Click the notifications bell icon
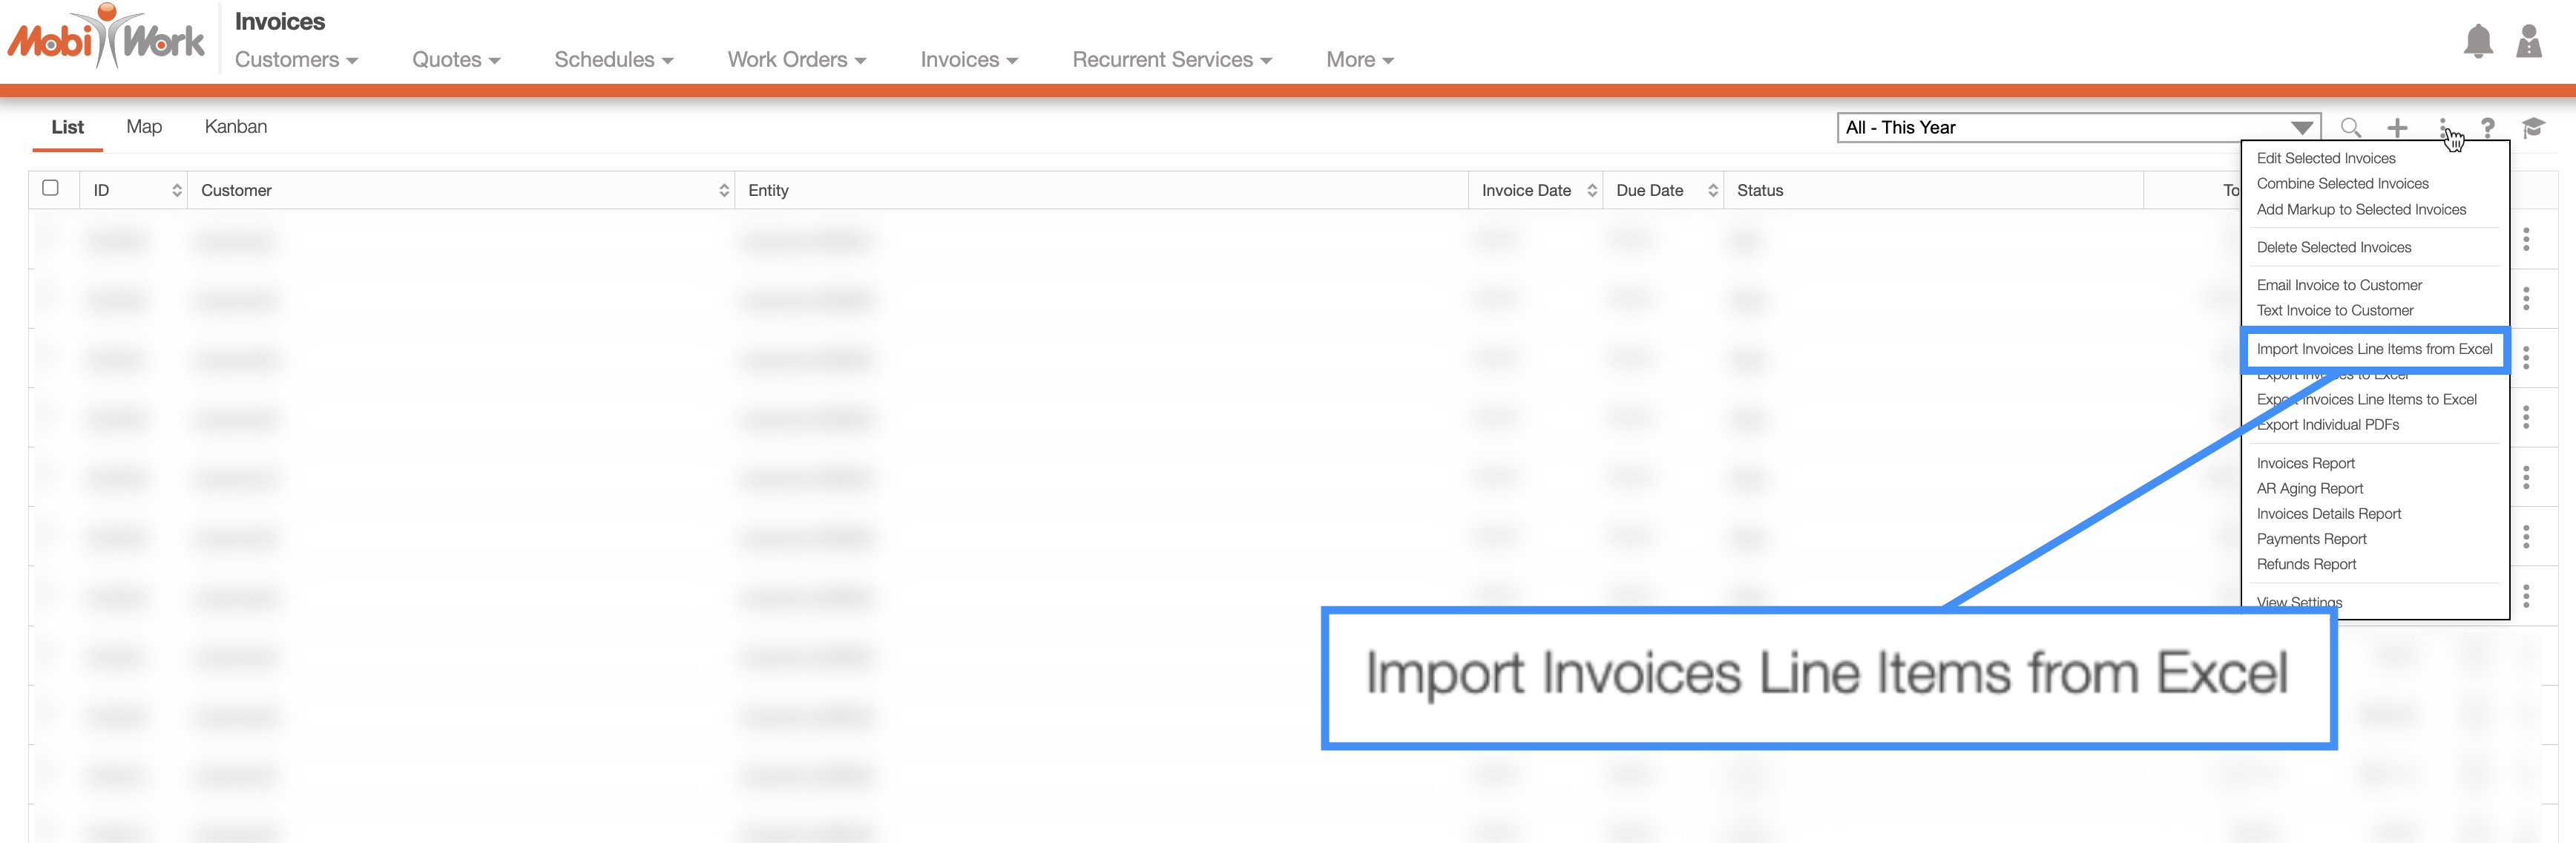Viewport: 2576px width, 843px height. point(2477,42)
